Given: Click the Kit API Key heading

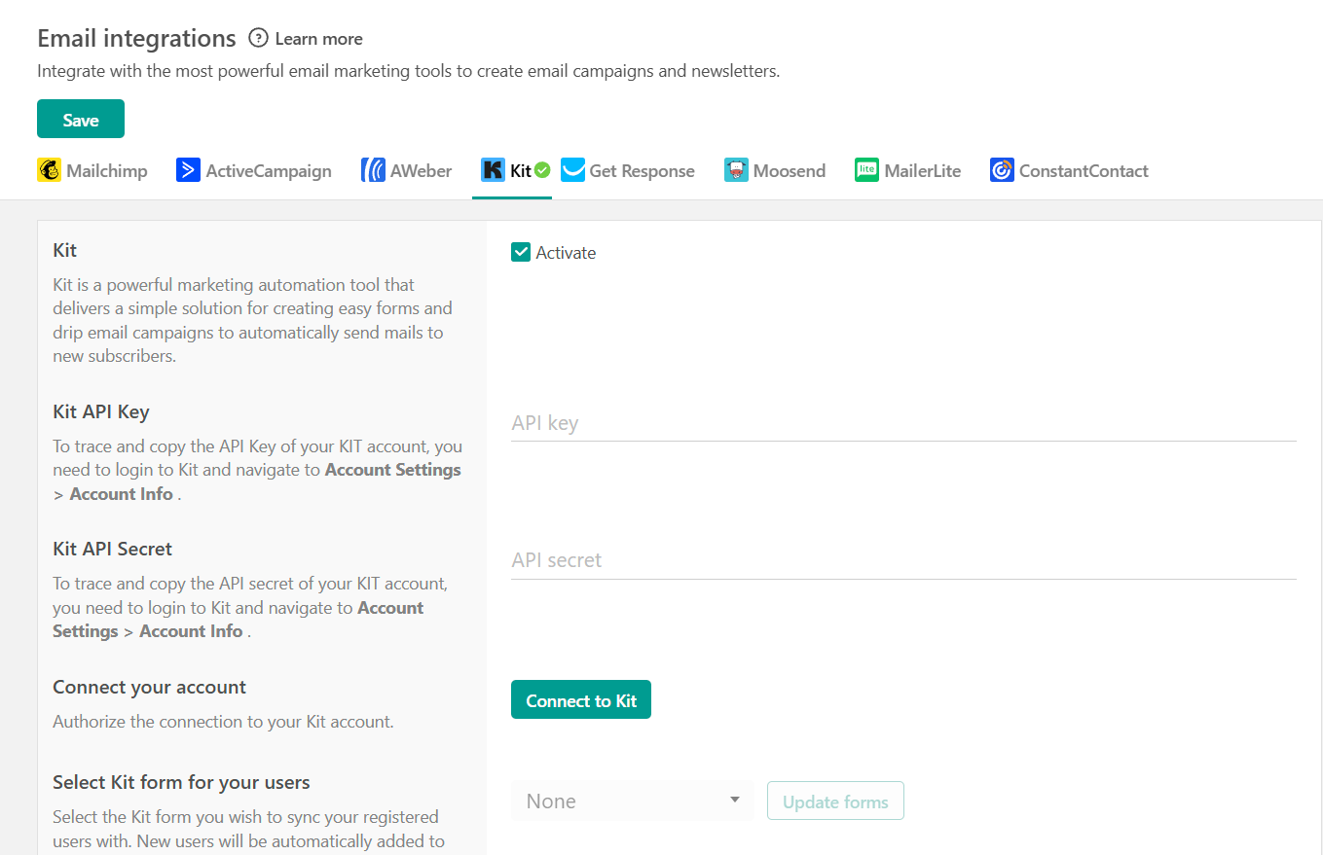Looking at the screenshot, I should pyautogui.click(x=101, y=411).
